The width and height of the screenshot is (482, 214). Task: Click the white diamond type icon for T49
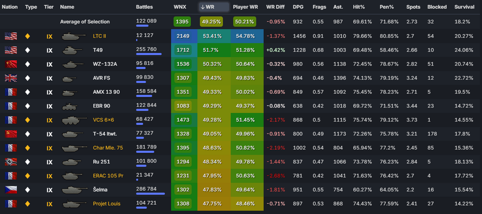click(x=27, y=50)
